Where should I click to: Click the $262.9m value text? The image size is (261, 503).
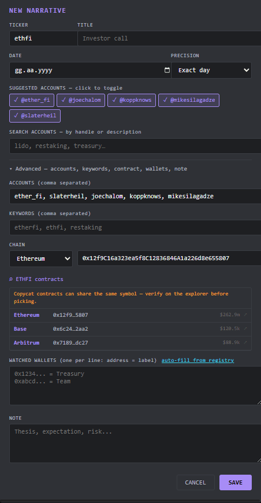[x=230, y=315]
